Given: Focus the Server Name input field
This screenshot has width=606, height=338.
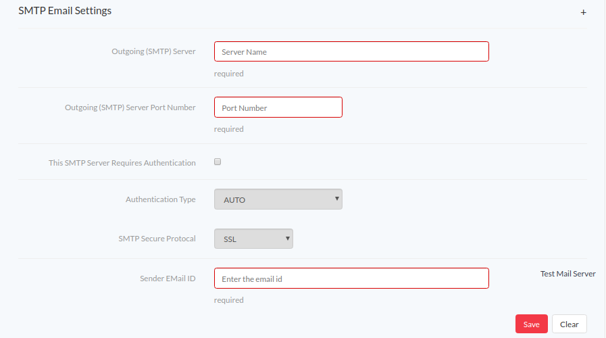Looking at the screenshot, I should coord(351,51).
